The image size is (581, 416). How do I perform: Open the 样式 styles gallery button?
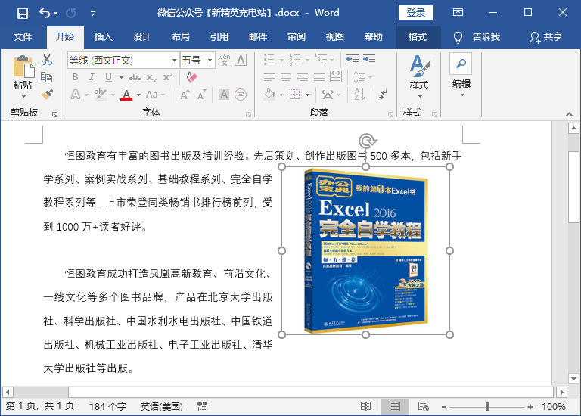tap(419, 76)
